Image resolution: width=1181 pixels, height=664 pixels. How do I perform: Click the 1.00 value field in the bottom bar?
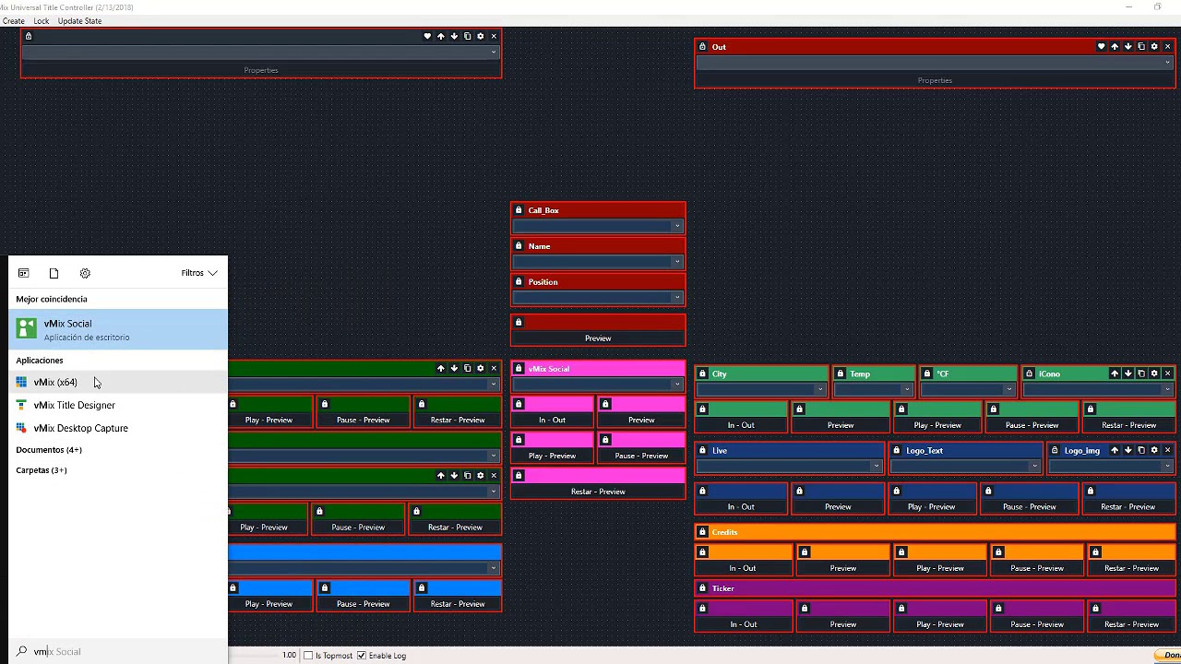[289, 656]
